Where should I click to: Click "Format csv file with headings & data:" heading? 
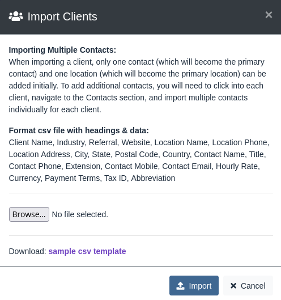pos(79,130)
